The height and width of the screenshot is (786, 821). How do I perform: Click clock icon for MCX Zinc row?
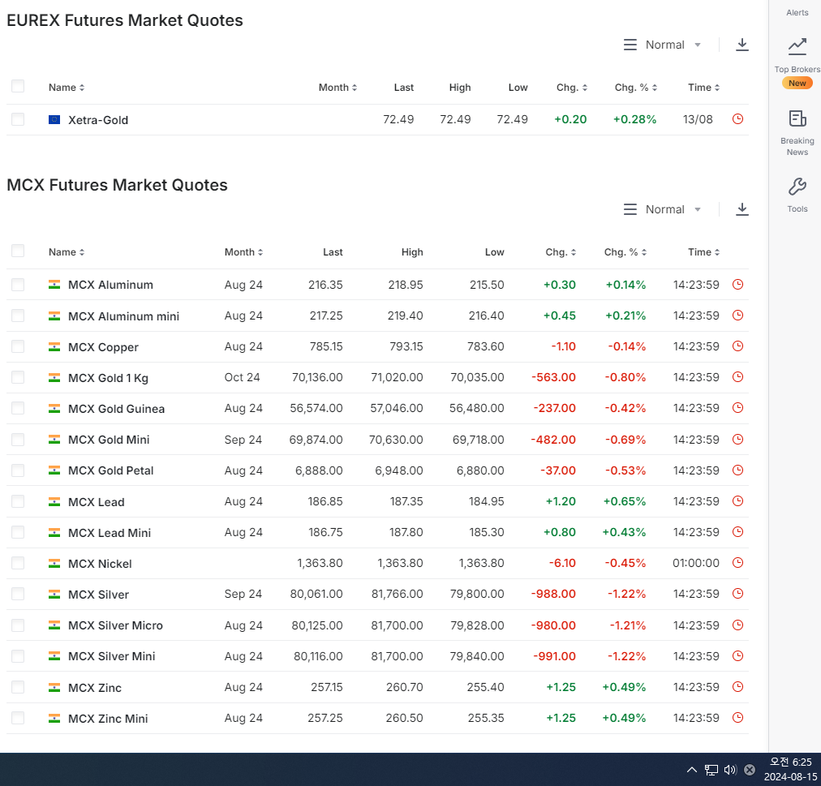(737, 687)
